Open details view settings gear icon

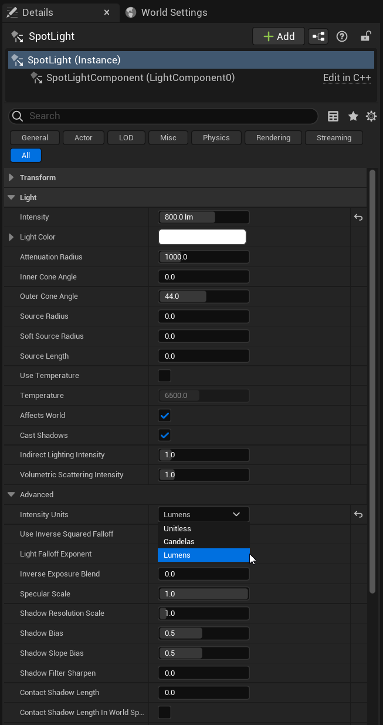[x=371, y=116]
